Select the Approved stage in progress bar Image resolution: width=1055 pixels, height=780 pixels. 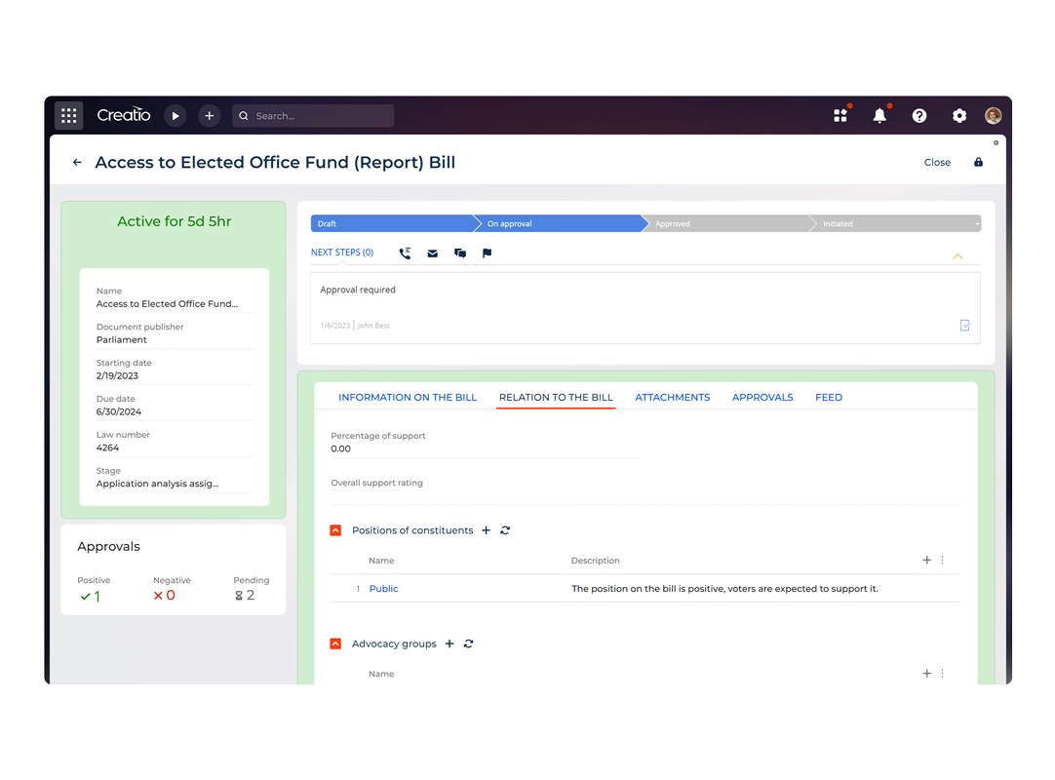726,224
